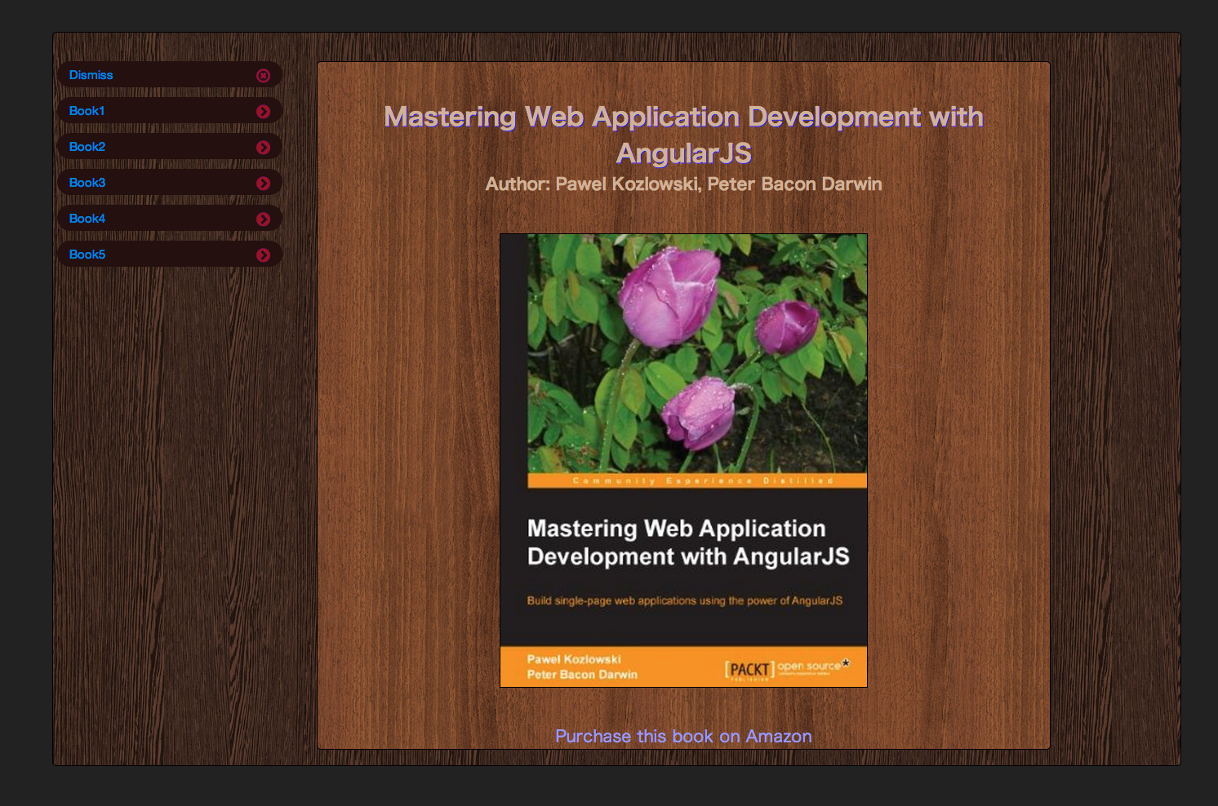Click author names on cover's orange footer
Screen dimensions: 1218x806
[x=581, y=666]
